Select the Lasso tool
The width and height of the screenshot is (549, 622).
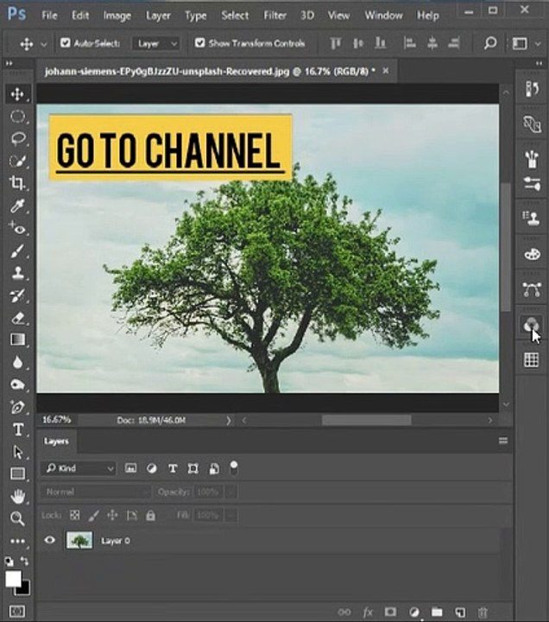point(17,138)
